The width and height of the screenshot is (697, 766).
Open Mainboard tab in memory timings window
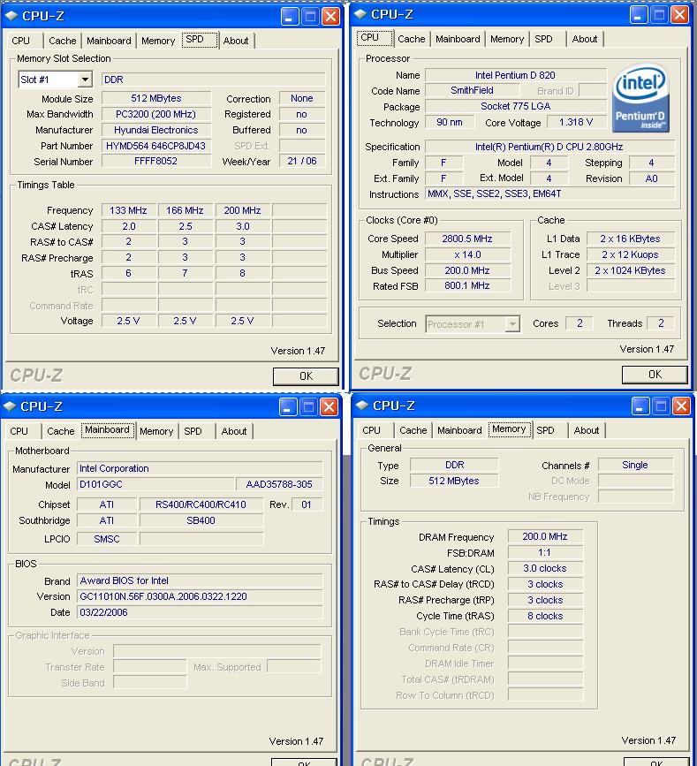(x=459, y=430)
